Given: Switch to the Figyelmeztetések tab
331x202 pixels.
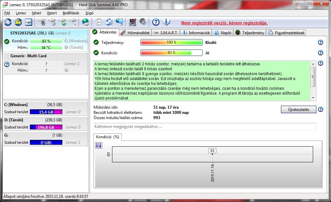Looking at the screenshot, I should [x=286, y=33].
